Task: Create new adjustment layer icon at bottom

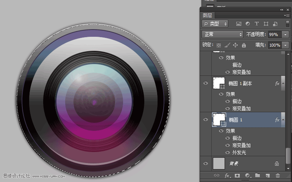Action: 247,176
